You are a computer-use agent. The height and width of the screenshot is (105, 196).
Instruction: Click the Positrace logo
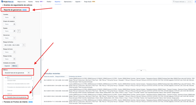click(7, 2)
